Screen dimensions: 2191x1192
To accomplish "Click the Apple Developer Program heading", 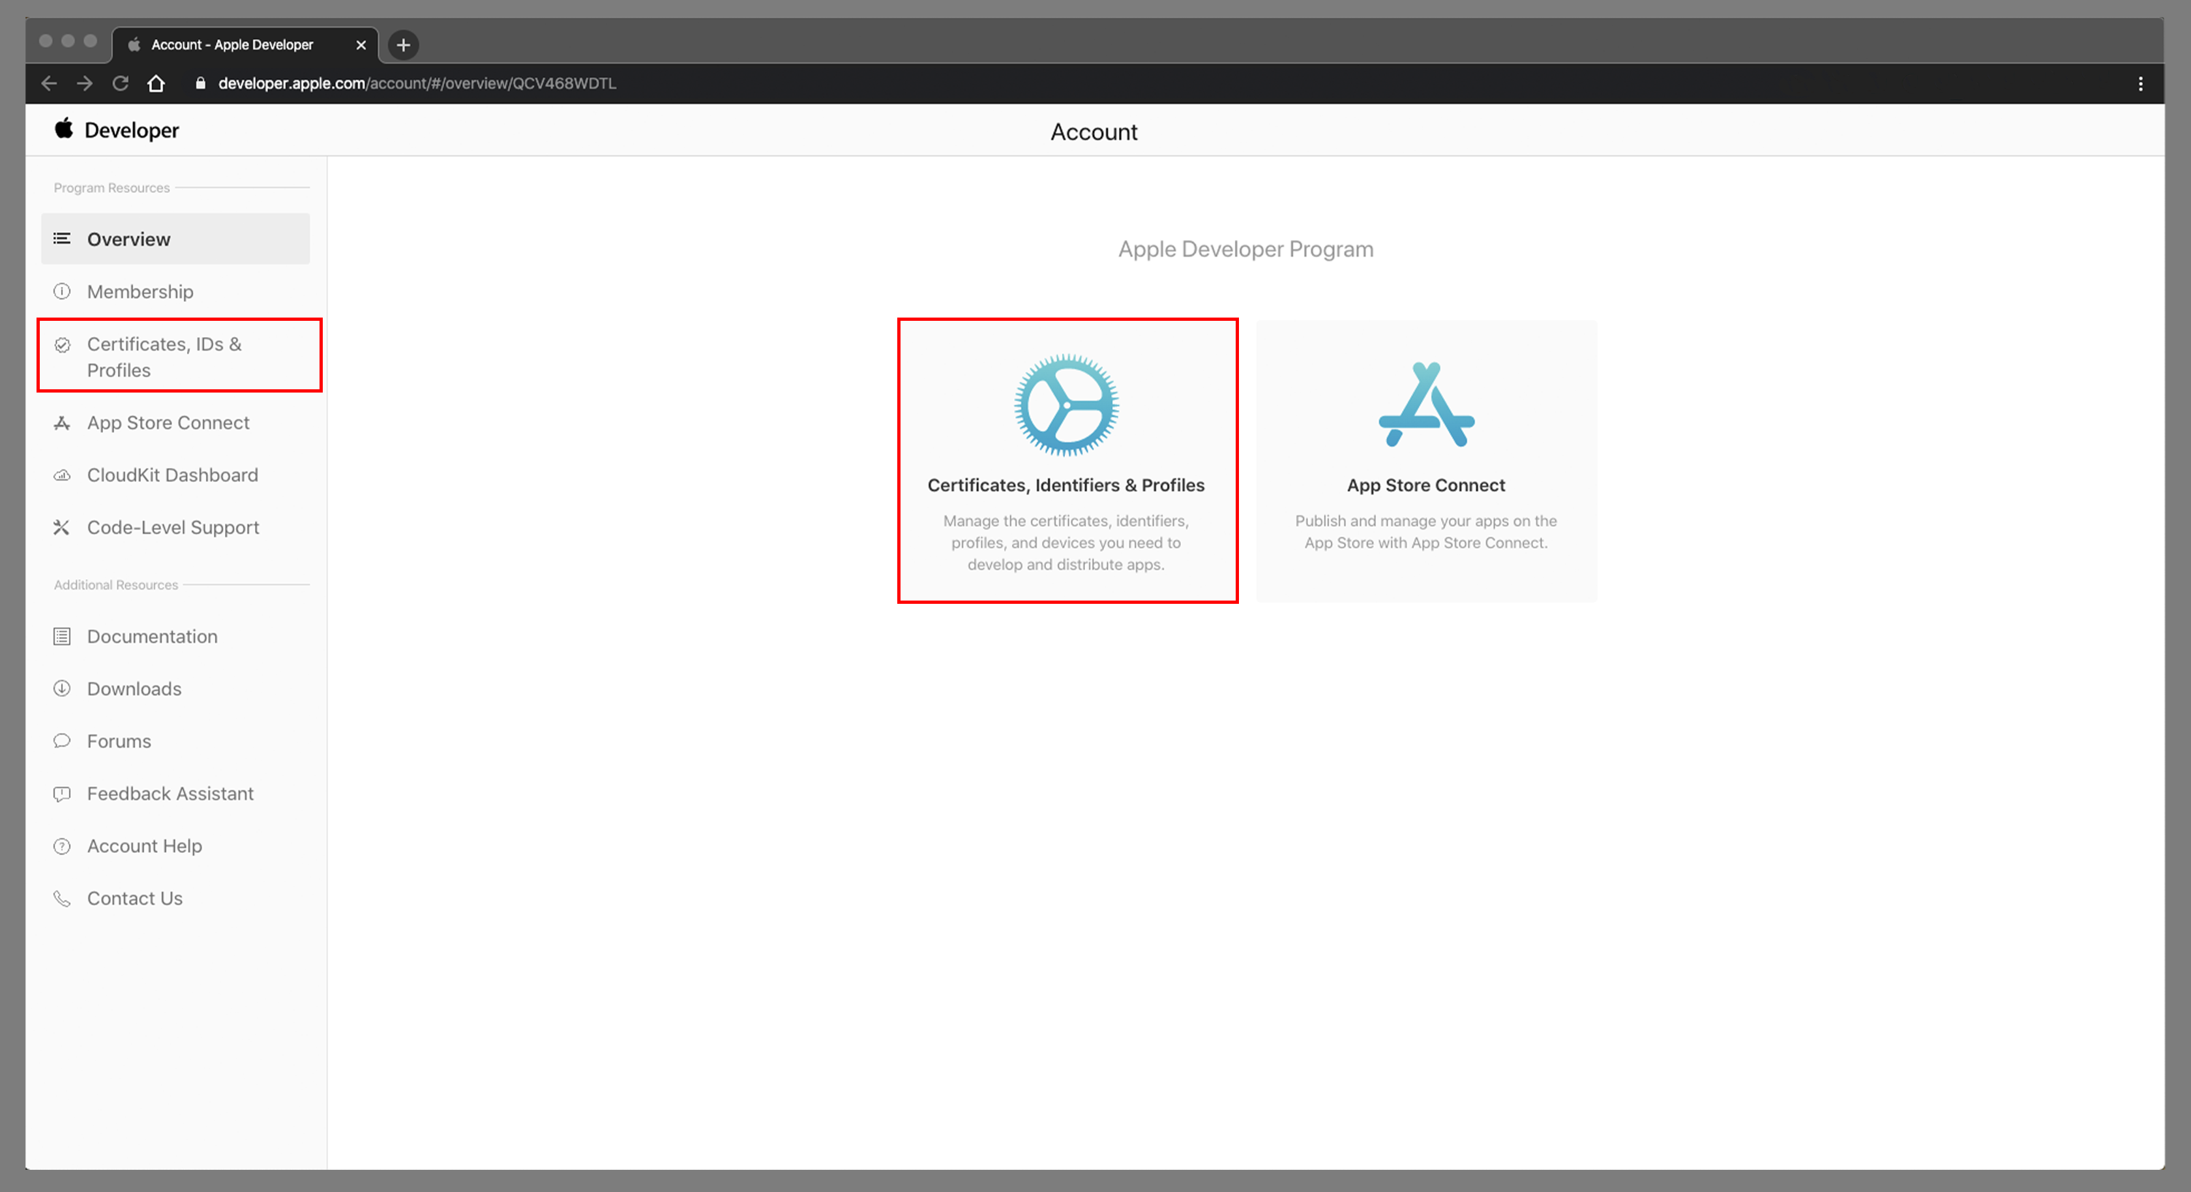I will [x=1245, y=249].
